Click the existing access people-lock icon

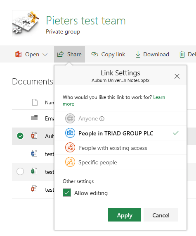coord(70,147)
